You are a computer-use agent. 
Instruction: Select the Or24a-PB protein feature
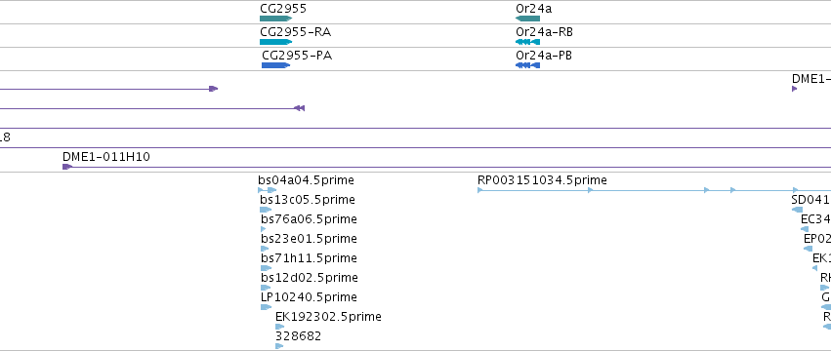(527, 65)
